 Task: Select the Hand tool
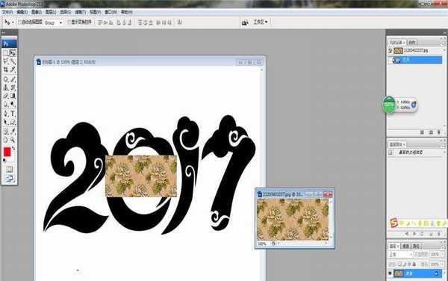click(x=6, y=140)
